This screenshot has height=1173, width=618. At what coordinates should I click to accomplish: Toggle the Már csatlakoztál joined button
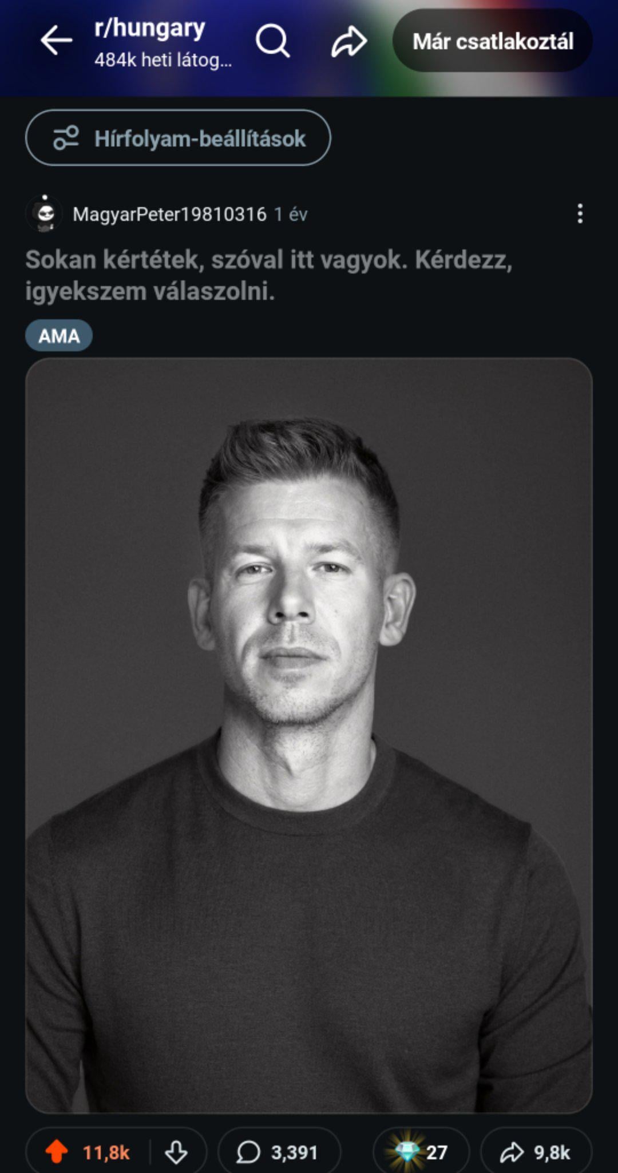tap(493, 41)
